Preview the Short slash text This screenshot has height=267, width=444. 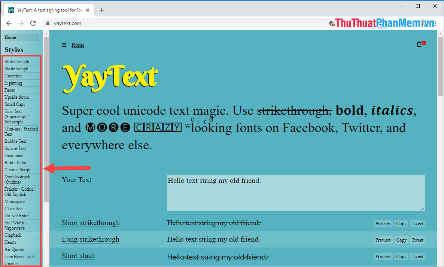click(x=383, y=257)
